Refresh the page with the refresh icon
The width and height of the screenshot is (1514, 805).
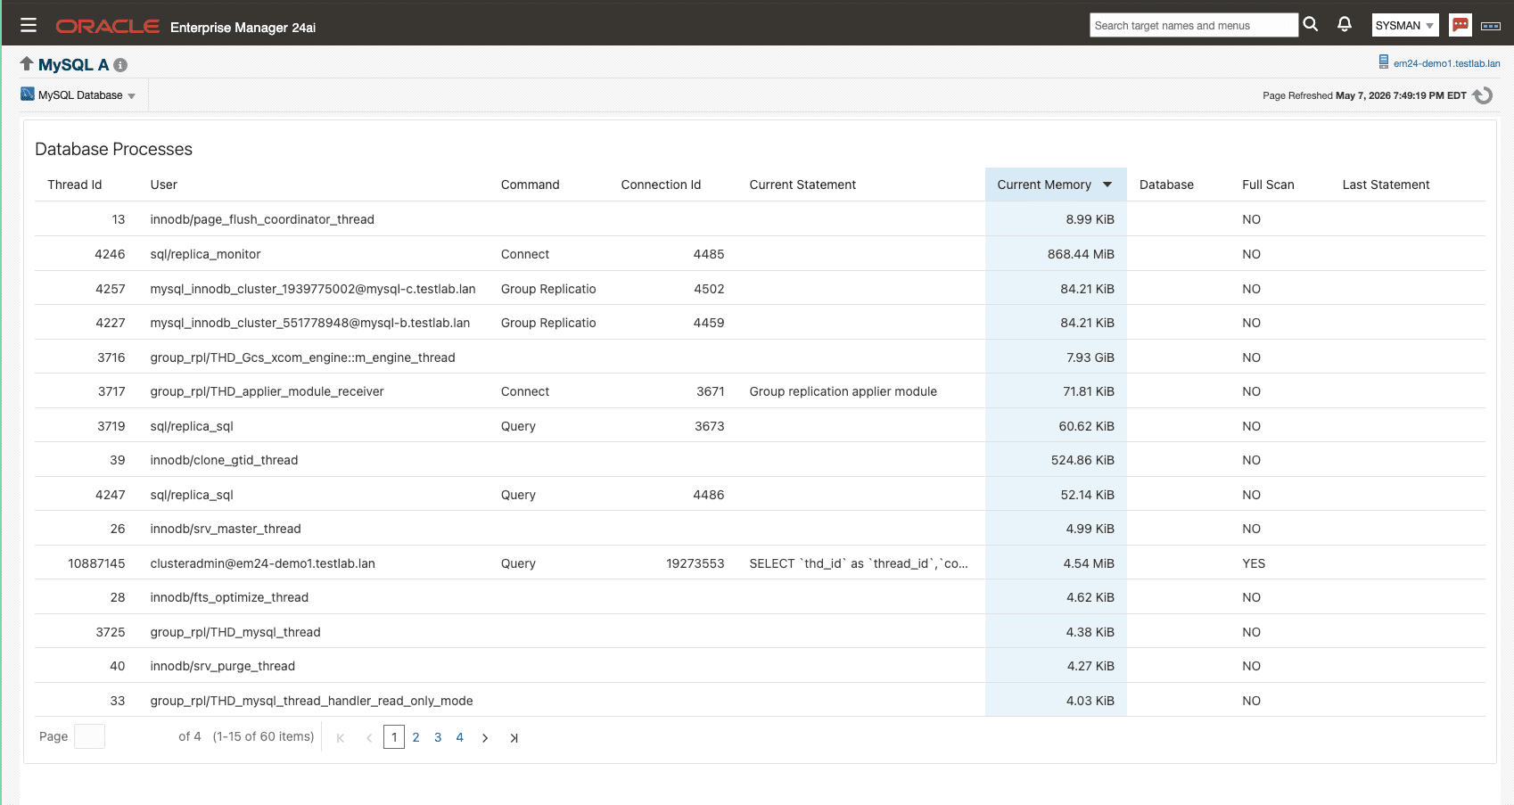pos(1483,95)
